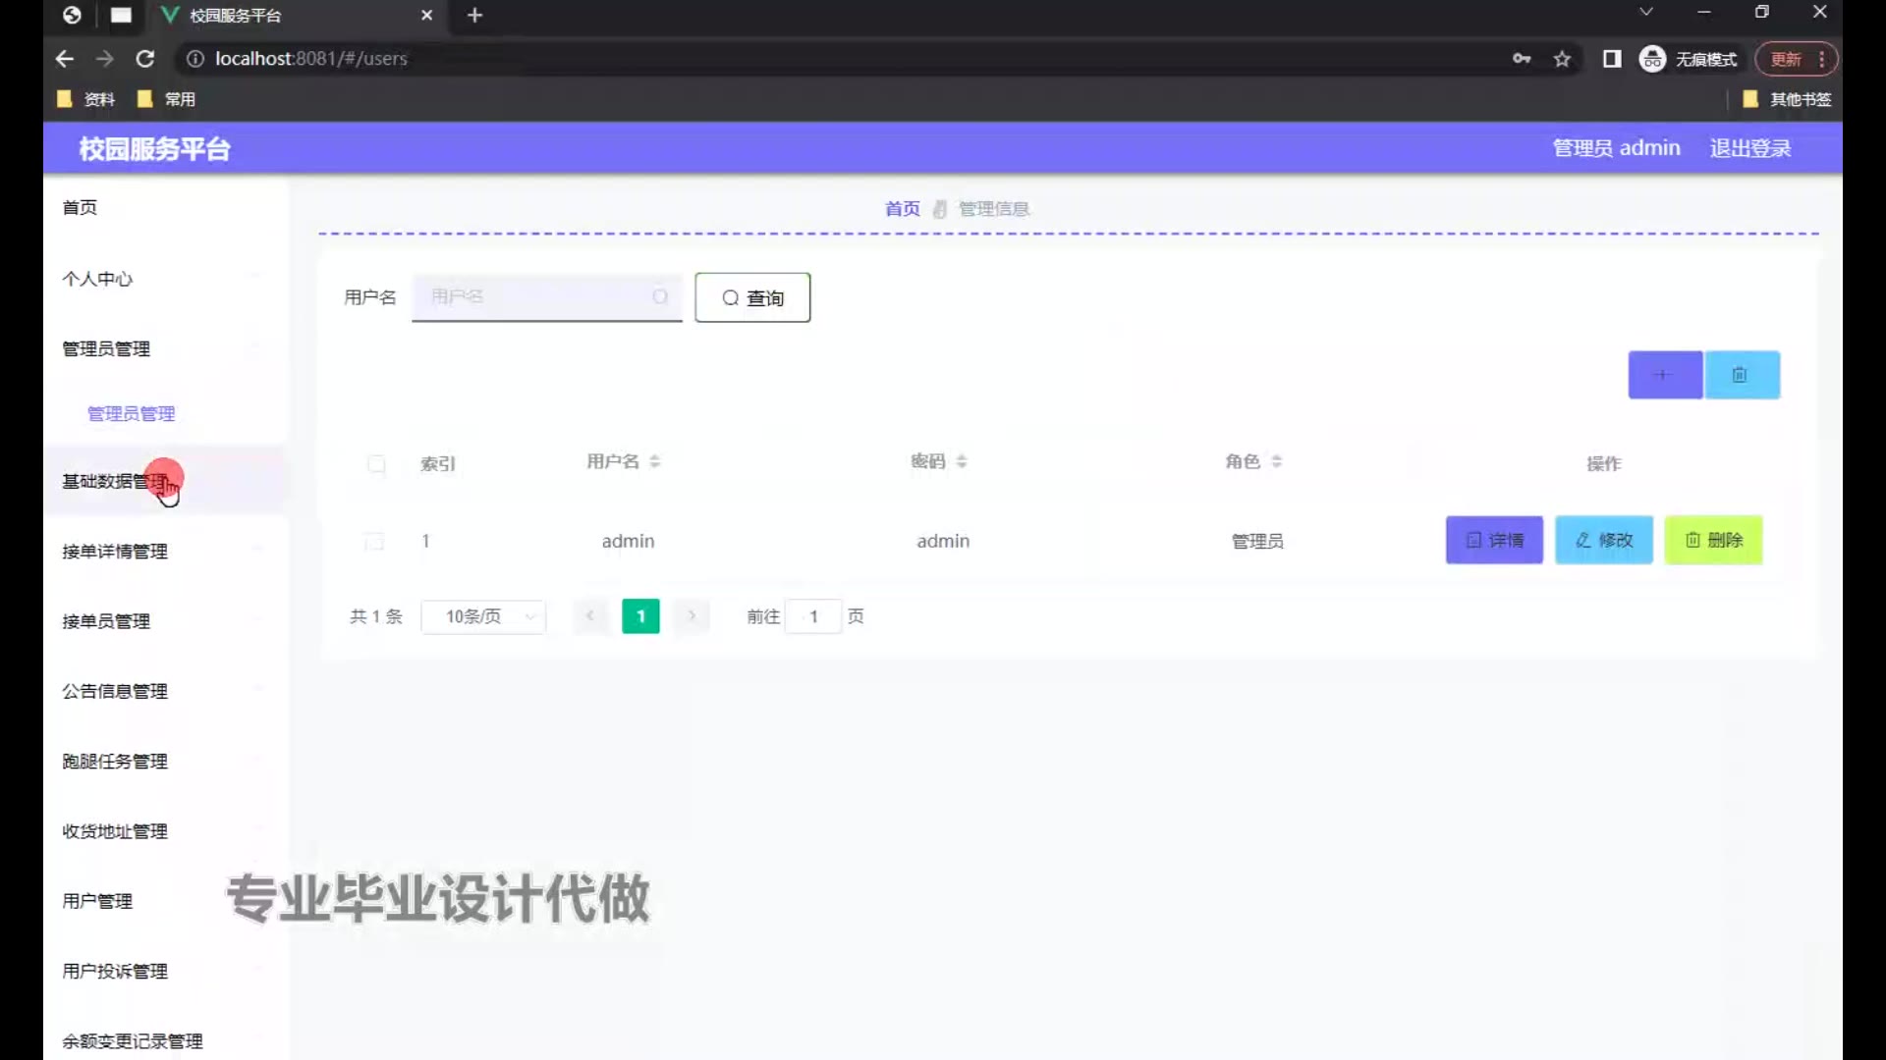Image resolution: width=1886 pixels, height=1060 pixels.
Task: Bookmark page with star icon
Action: tap(1562, 59)
